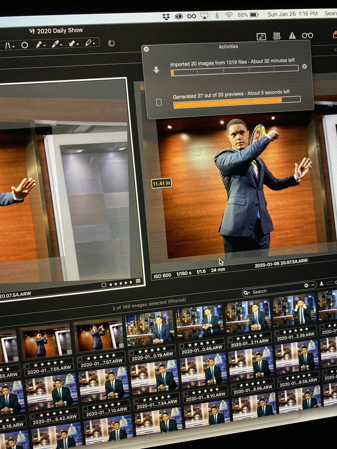Toggle color tag on left viewer image
The width and height of the screenshot is (337, 449).
(x=104, y=285)
